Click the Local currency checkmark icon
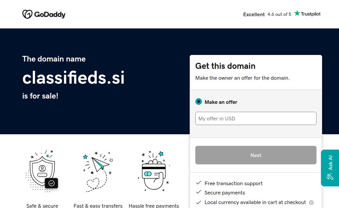Screen dimensions: 339x208 coord(199,202)
